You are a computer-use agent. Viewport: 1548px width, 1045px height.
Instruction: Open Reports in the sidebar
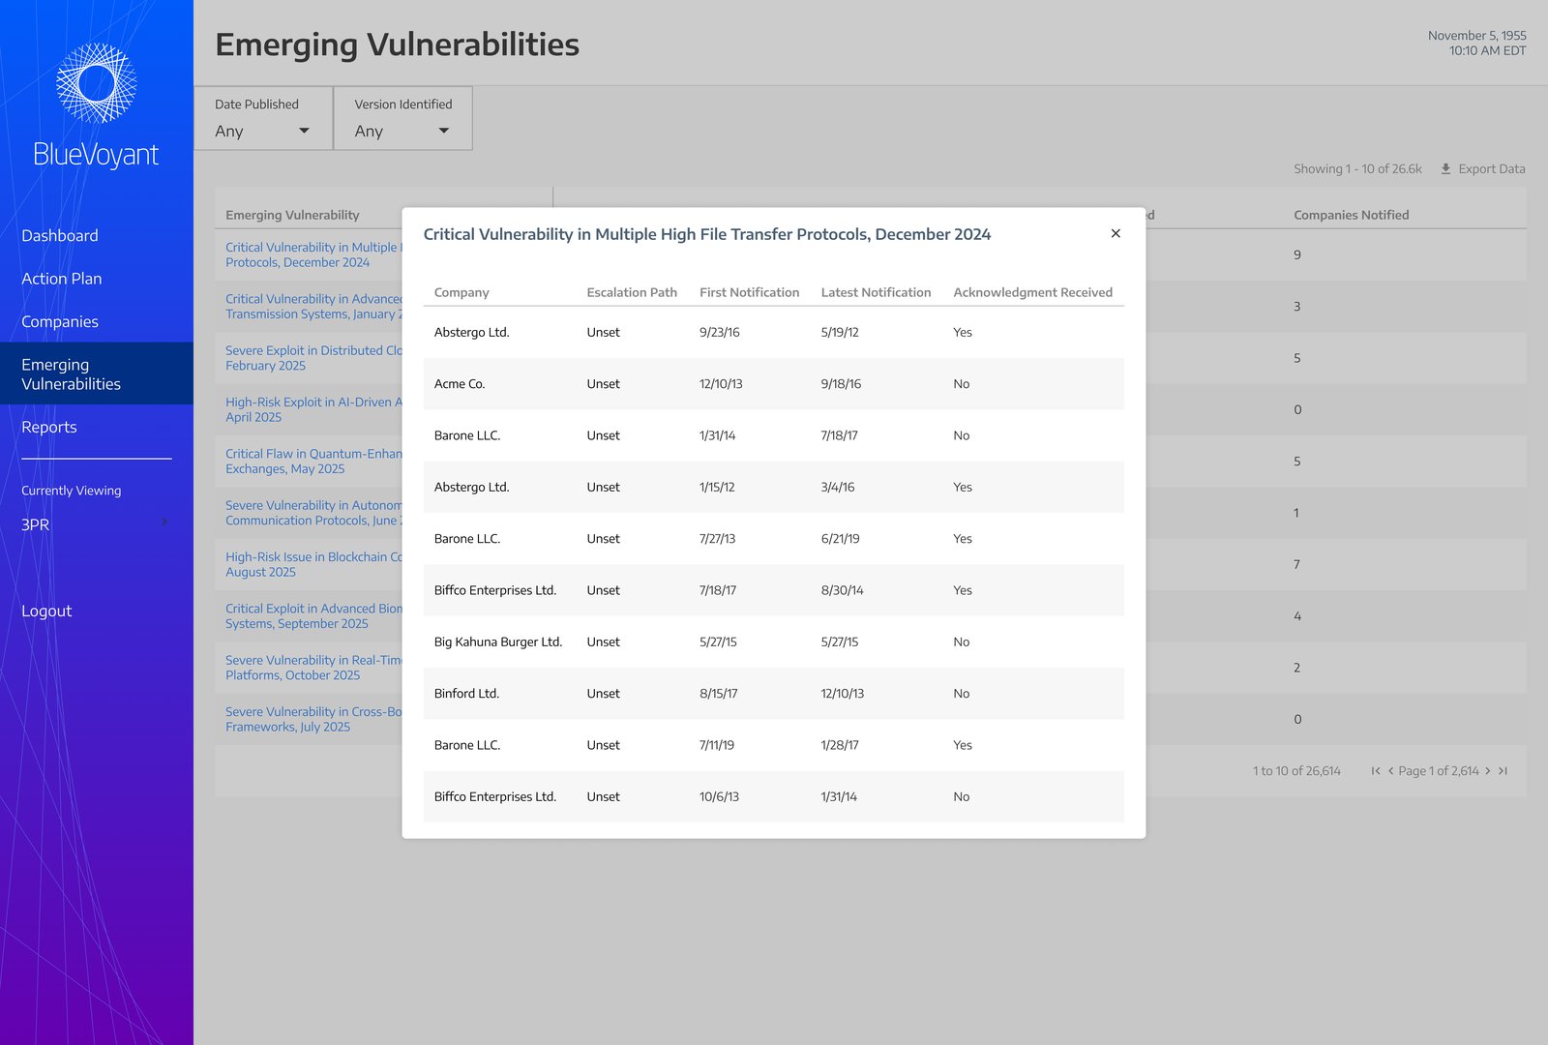coord(49,427)
